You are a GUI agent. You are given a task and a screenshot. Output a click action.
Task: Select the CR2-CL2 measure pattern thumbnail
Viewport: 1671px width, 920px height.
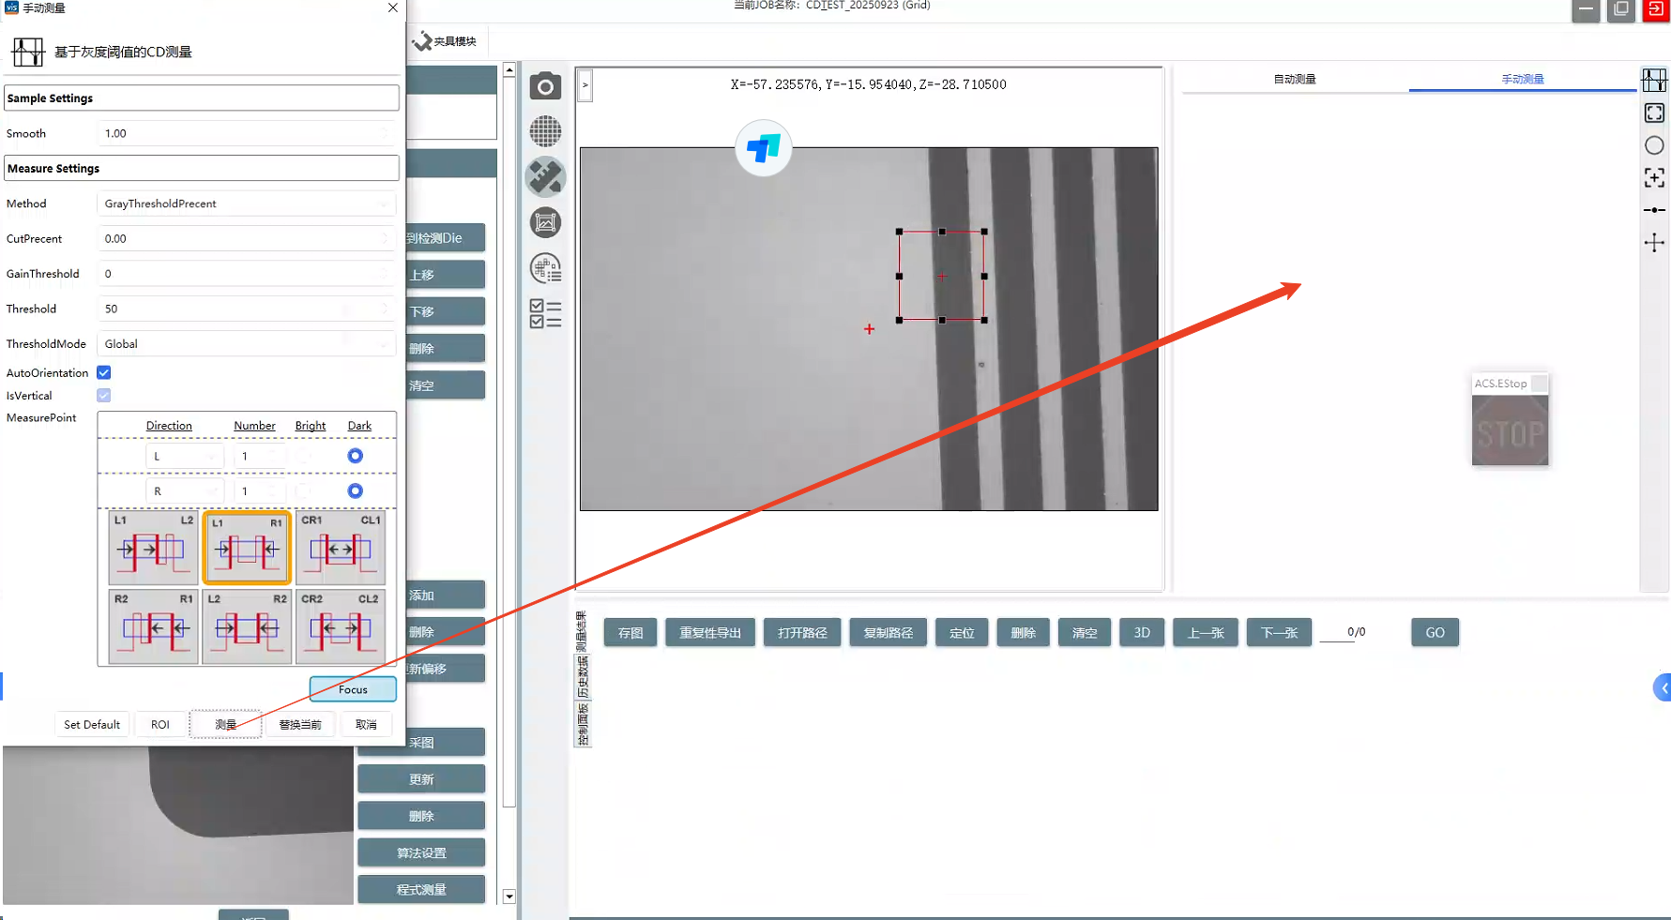coord(340,626)
